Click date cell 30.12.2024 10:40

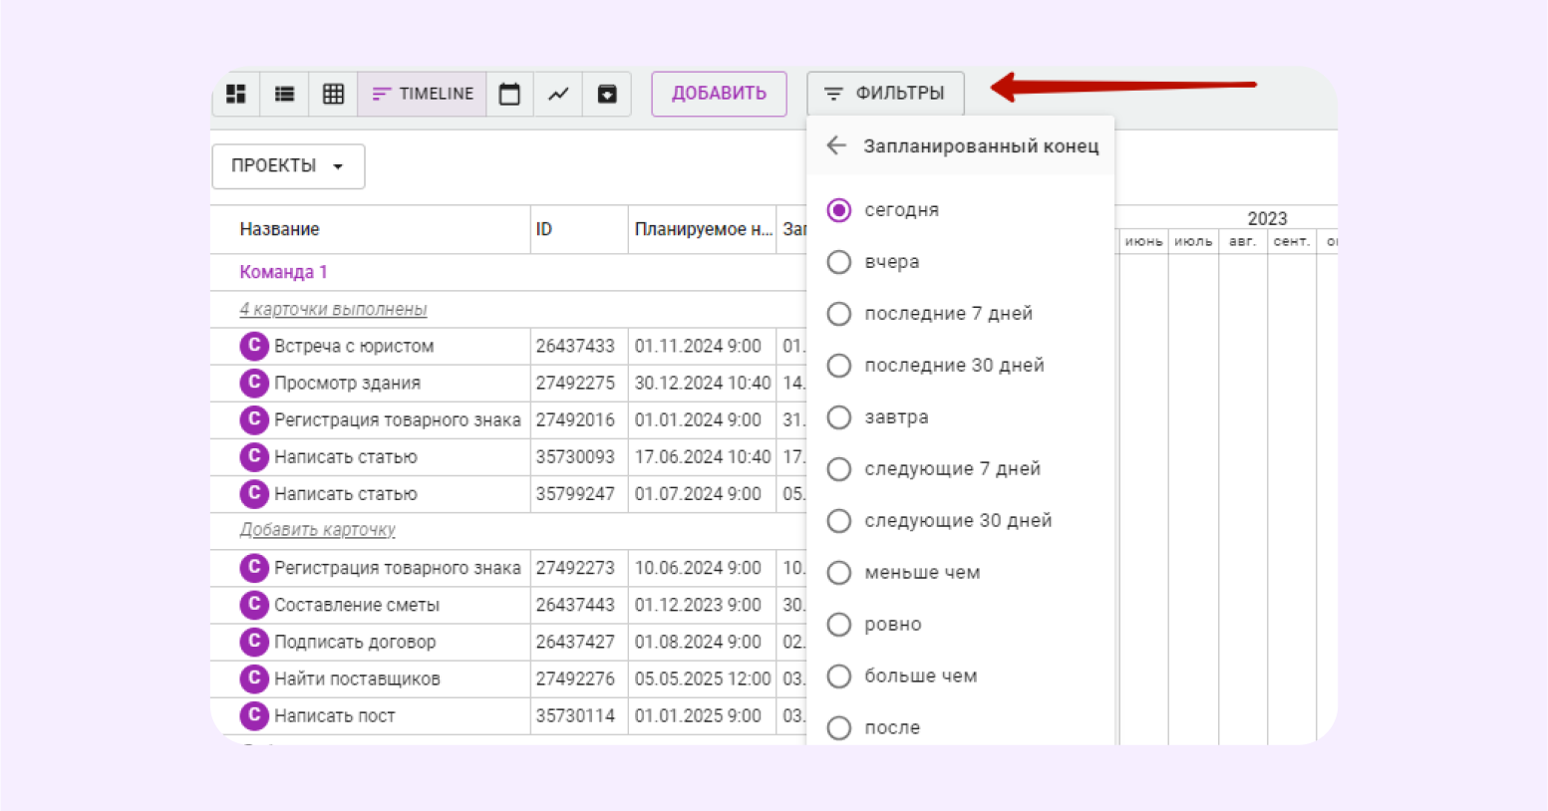tap(703, 384)
